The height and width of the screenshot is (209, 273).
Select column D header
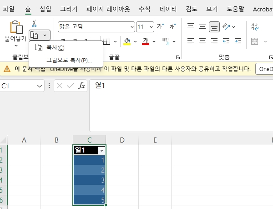point(122,140)
